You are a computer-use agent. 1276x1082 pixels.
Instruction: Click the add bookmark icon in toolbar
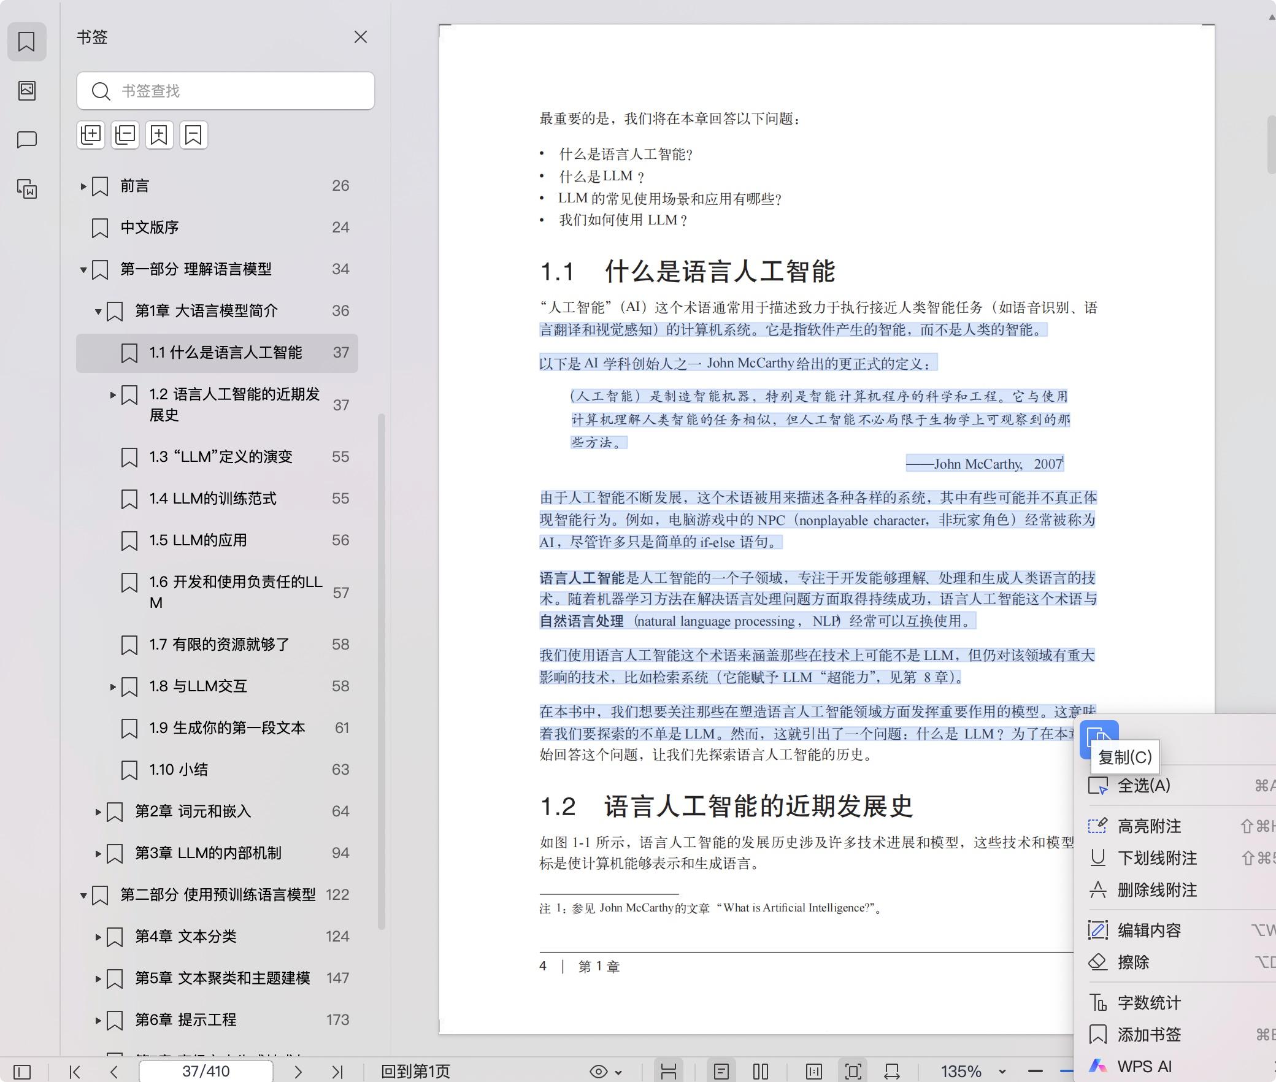(x=159, y=135)
